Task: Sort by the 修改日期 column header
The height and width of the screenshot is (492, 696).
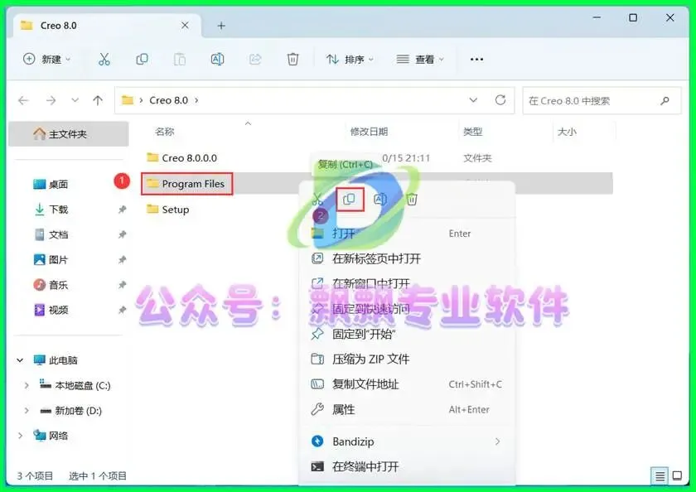Action: pyautogui.click(x=369, y=132)
